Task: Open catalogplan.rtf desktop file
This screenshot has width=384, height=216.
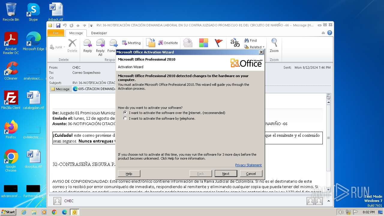Action: 33,100
